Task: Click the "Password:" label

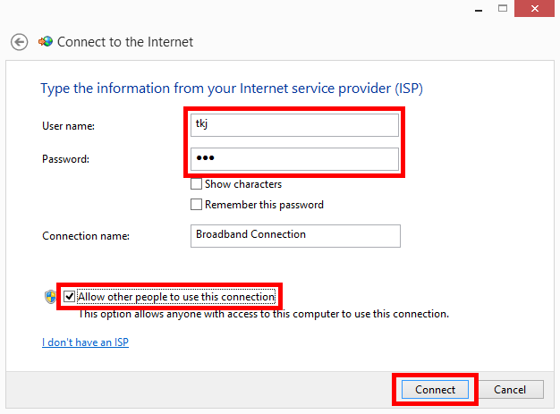Action: pos(65,160)
